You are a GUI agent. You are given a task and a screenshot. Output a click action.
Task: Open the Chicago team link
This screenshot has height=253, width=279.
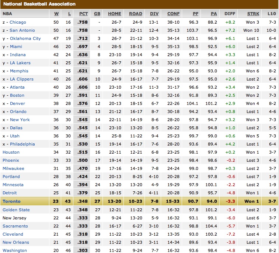click(18, 22)
